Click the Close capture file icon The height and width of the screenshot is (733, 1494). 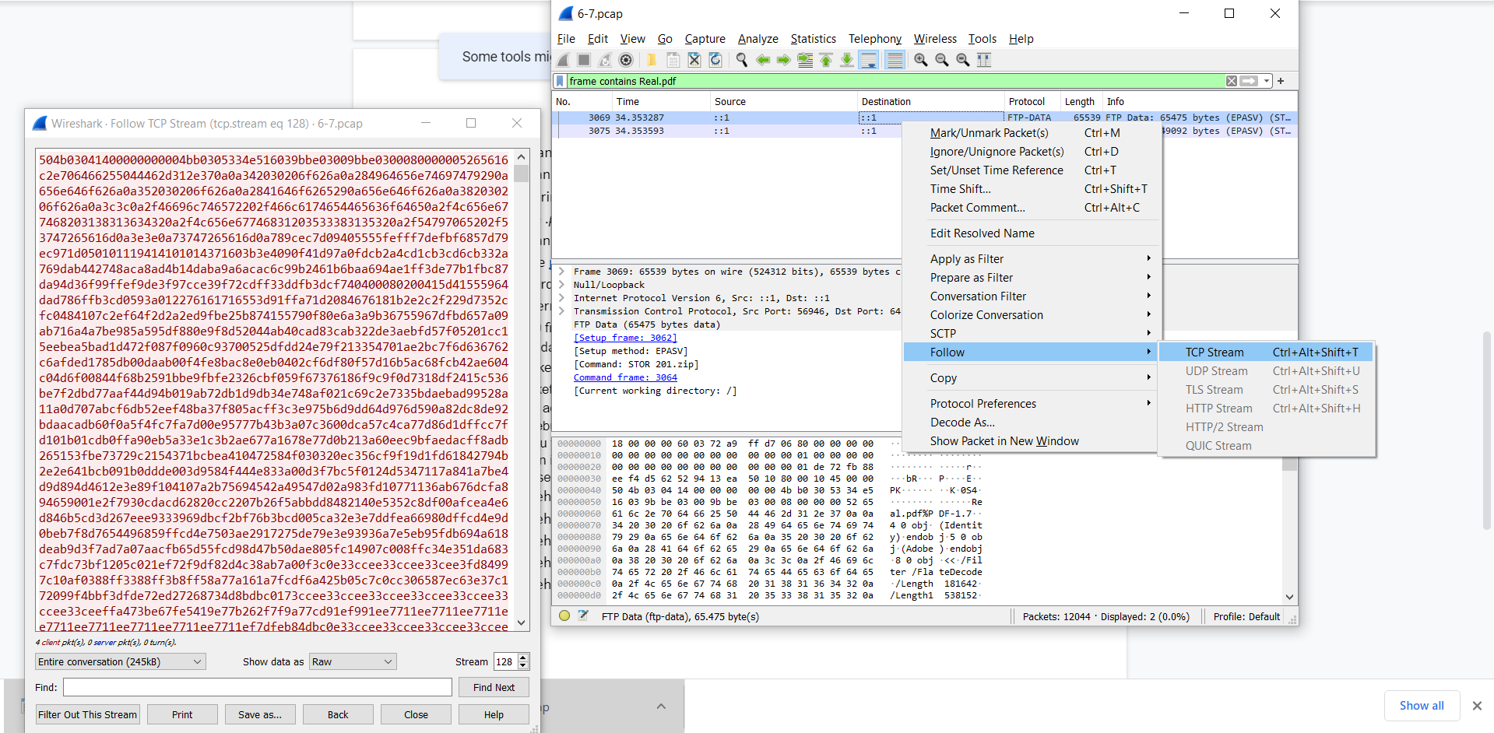(694, 60)
